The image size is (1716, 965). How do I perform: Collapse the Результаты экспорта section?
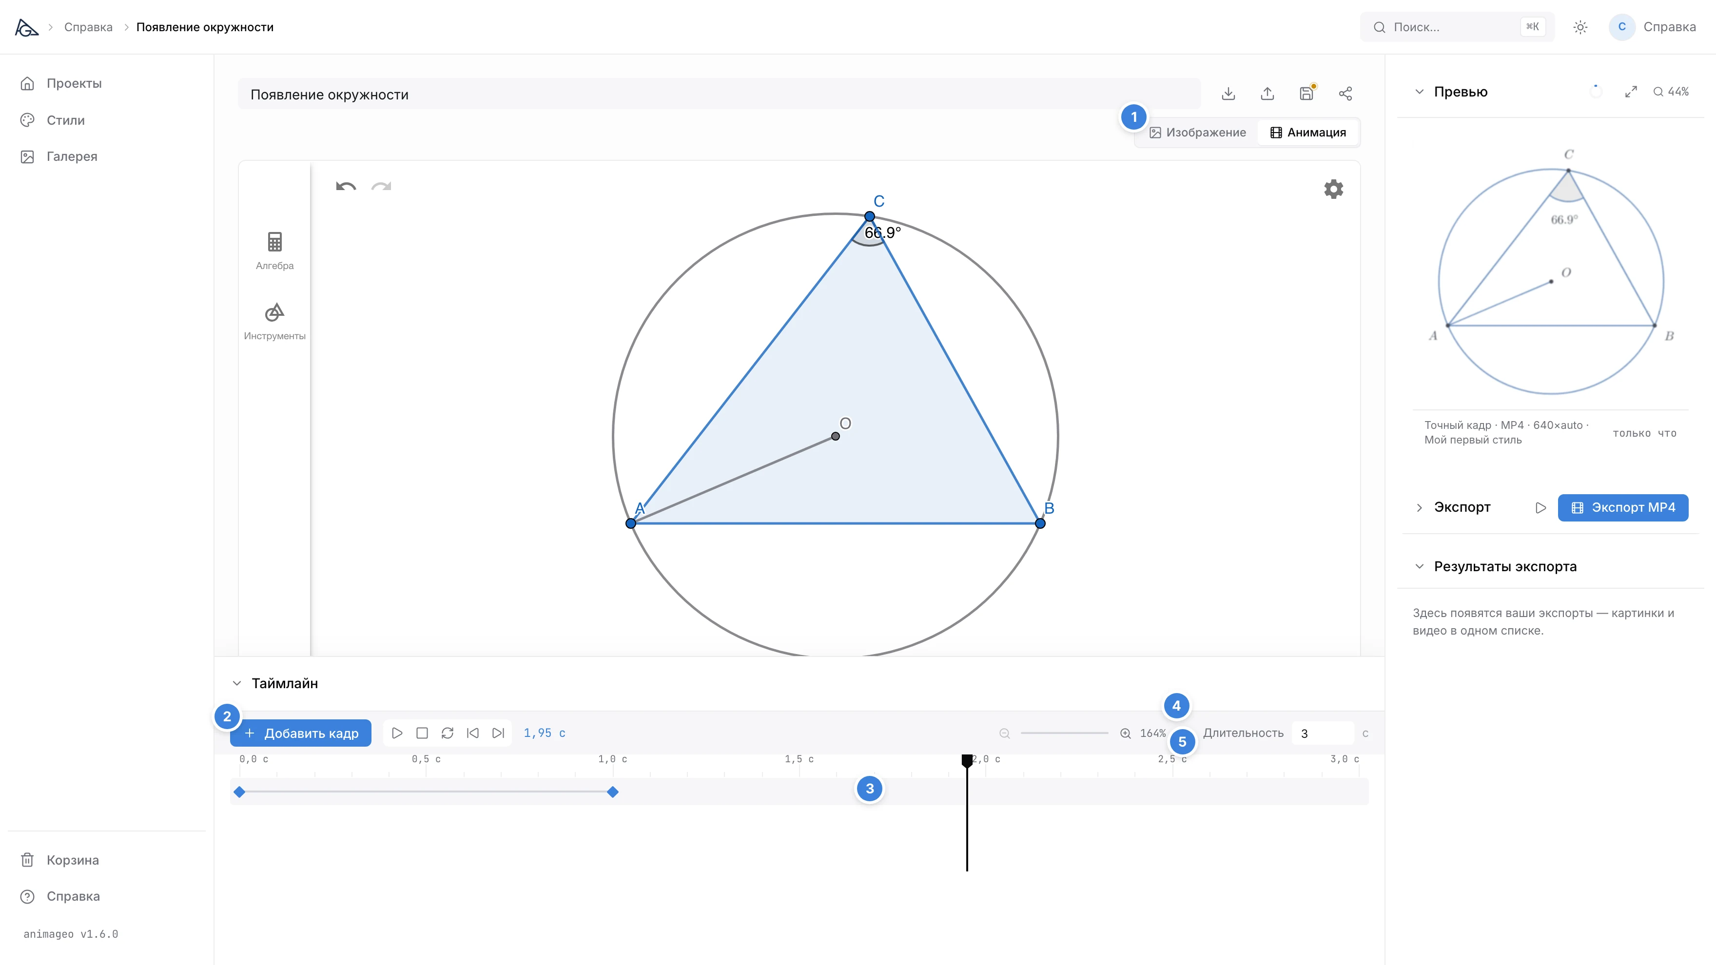(x=1420, y=567)
